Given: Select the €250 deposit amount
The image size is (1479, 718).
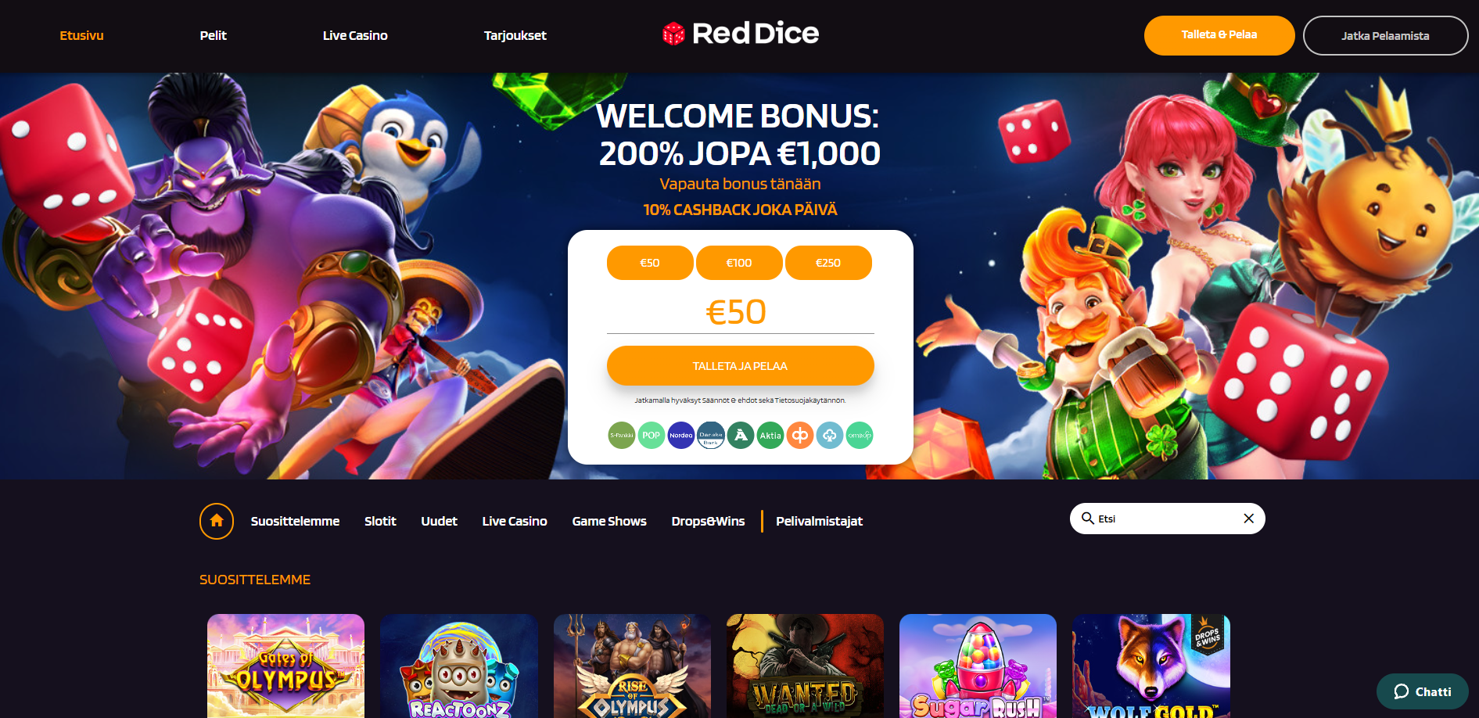Looking at the screenshot, I should pos(828,263).
